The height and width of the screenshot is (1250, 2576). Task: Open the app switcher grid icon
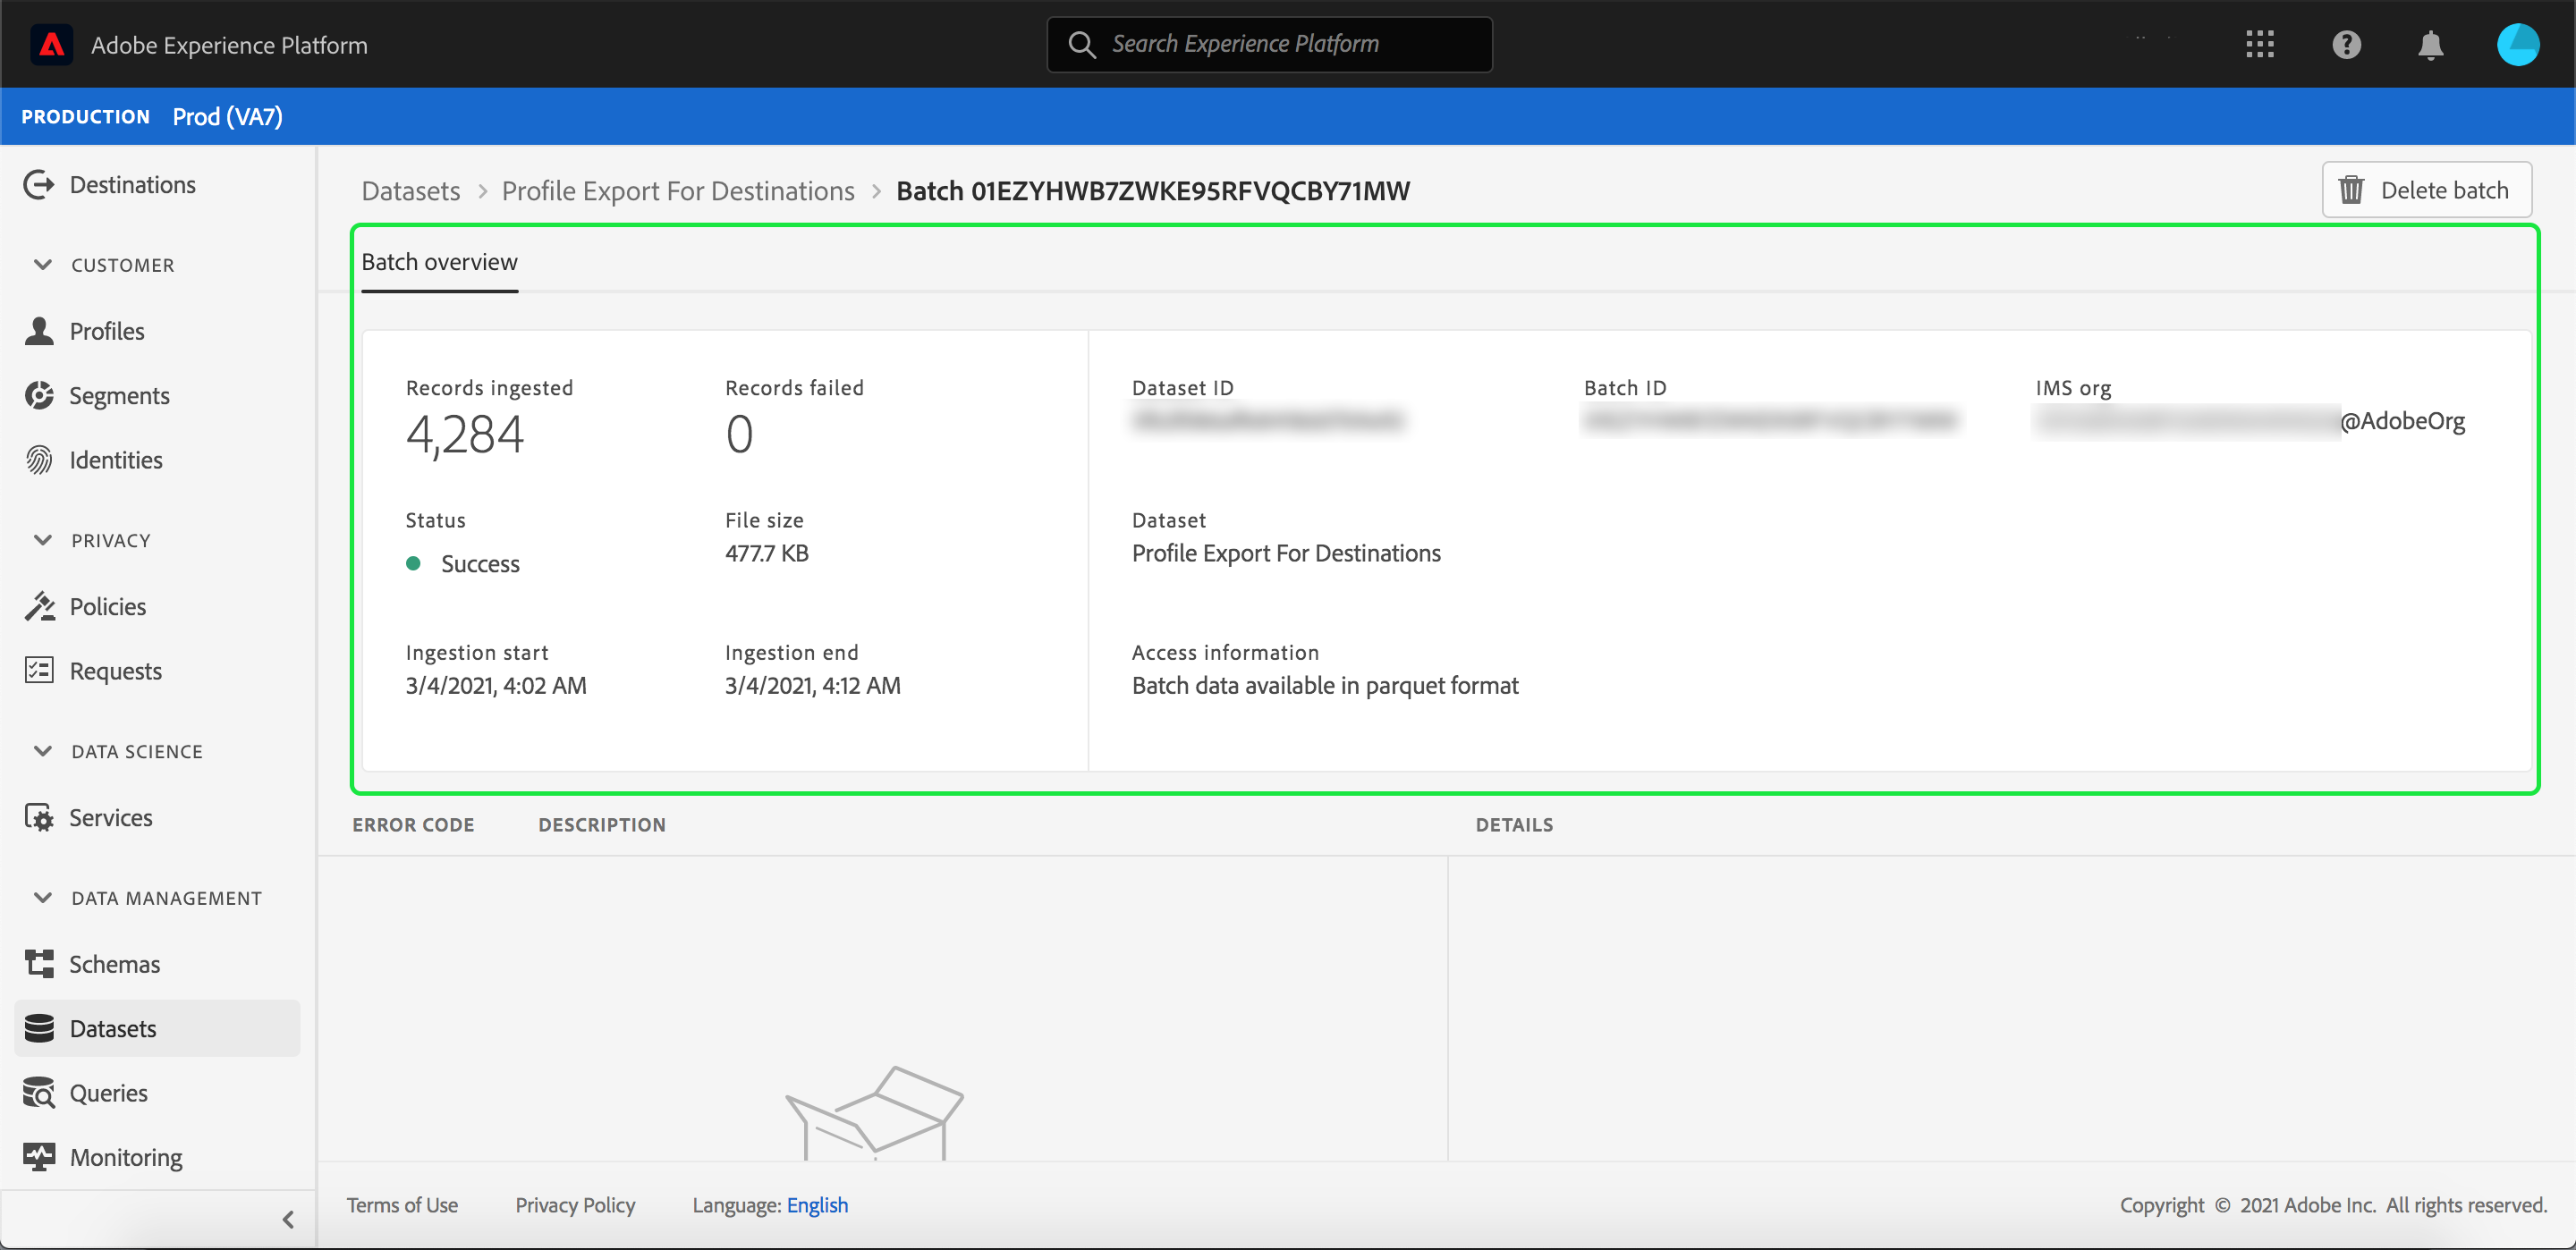(2259, 45)
